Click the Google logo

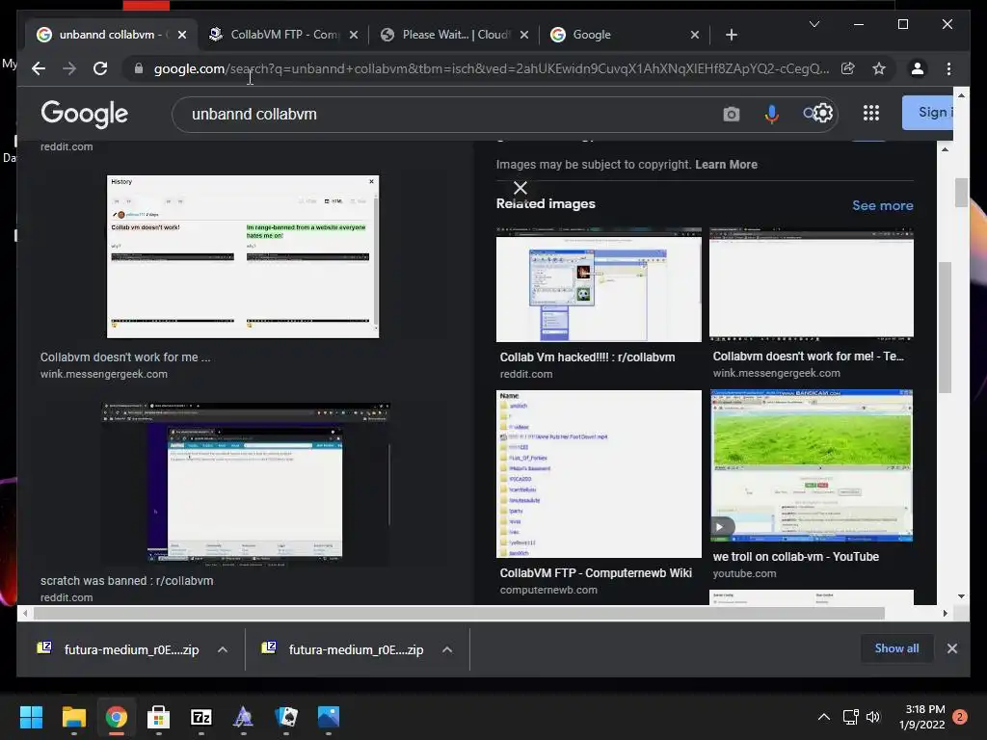[x=85, y=114]
